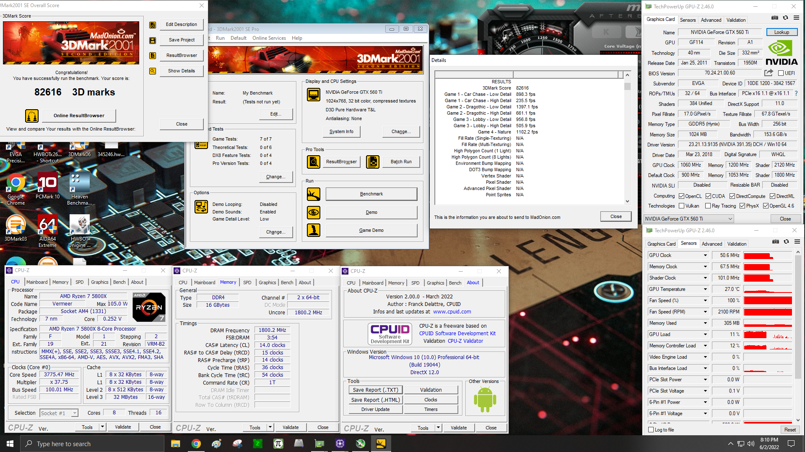Toggle the Vulkan checkbox in GPU-Z
Image resolution: width=805 pixels, height=452 pixels.
tap(682, 206)
